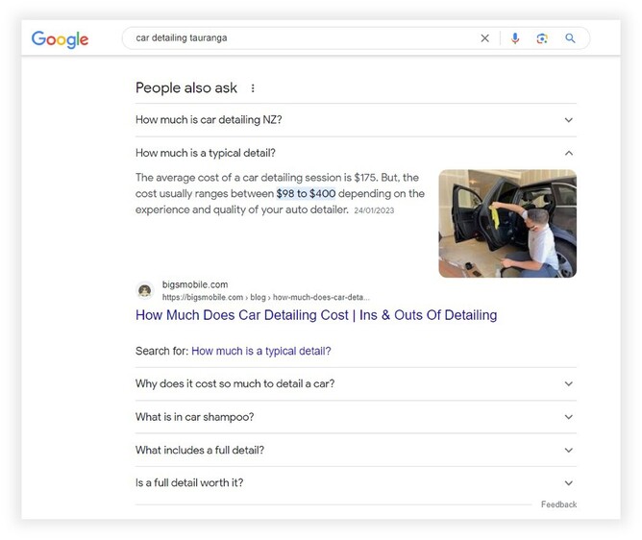
Task: Open 'How Much Does Car Detailing Cost' result
Action: click(316, 315)
